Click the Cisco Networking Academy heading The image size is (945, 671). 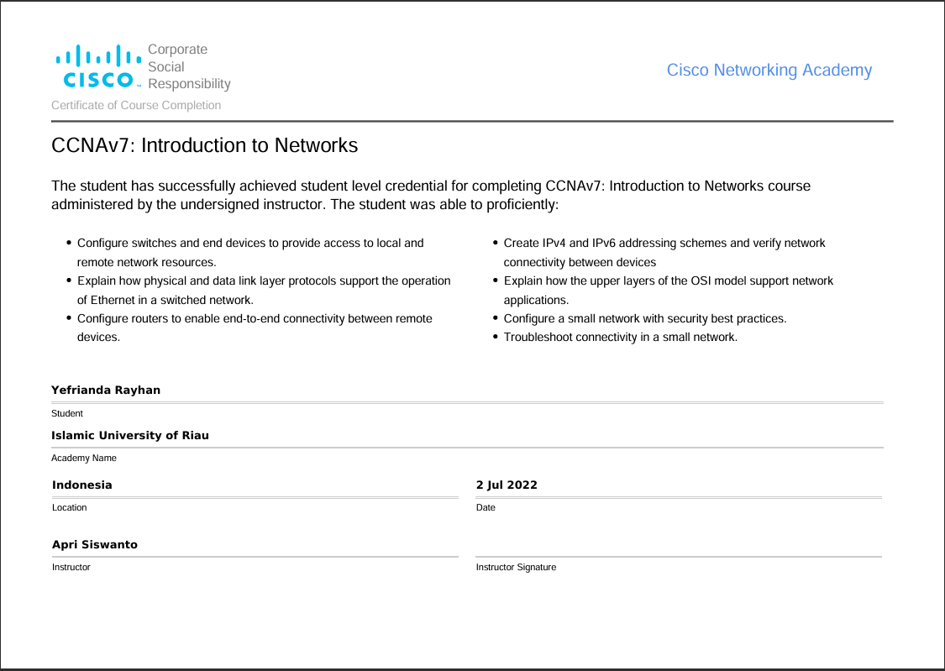tap(769, 71)
